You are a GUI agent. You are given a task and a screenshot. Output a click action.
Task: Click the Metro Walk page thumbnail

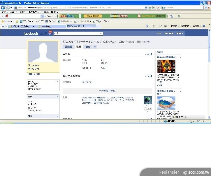[x=148, y=100]
